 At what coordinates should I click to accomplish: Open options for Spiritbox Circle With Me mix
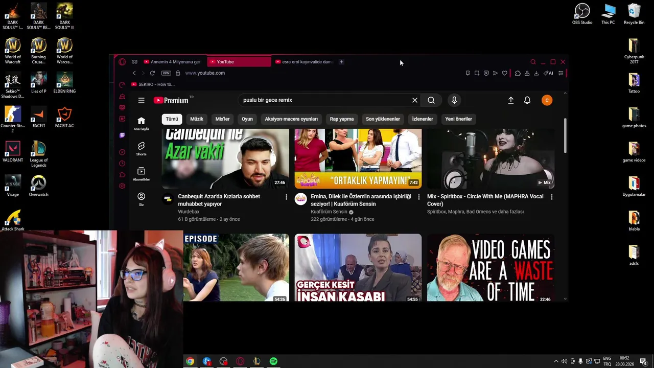tap(551, 197)
